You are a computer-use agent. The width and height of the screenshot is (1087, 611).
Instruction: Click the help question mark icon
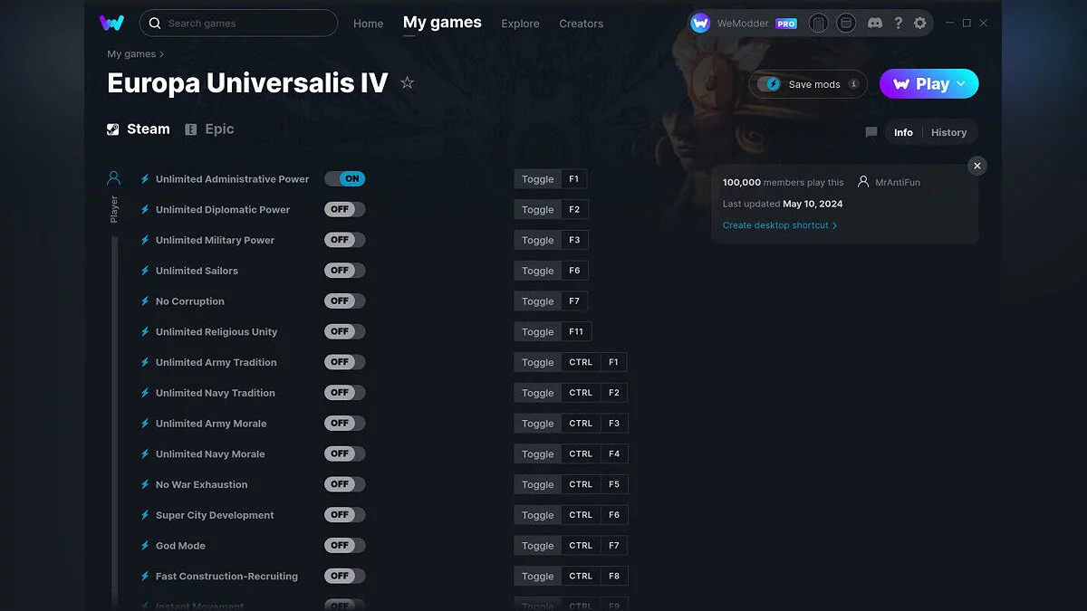pos(898,23)
